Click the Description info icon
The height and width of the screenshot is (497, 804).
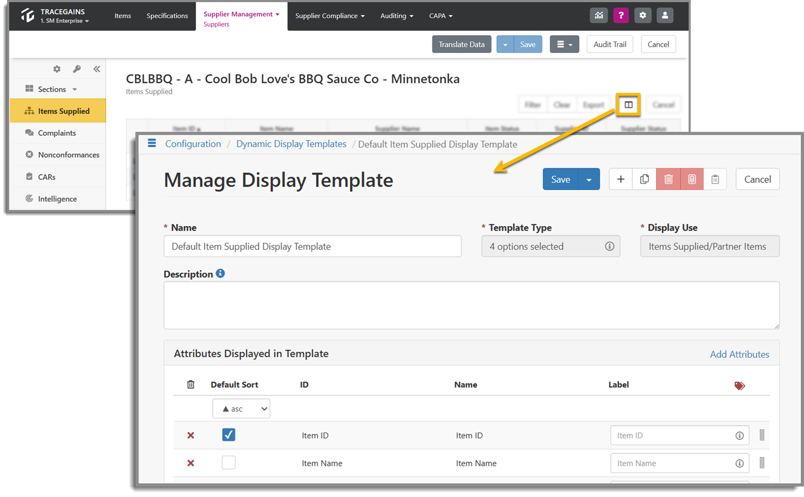point(220,273)
